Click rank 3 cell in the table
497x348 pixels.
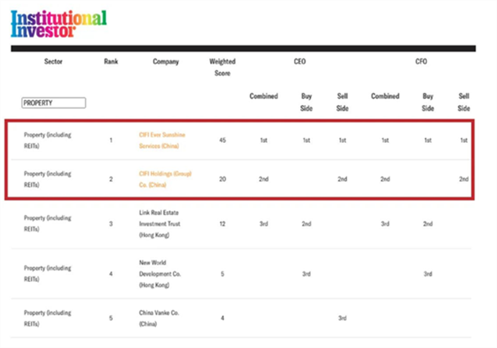[x=111, y=224]
